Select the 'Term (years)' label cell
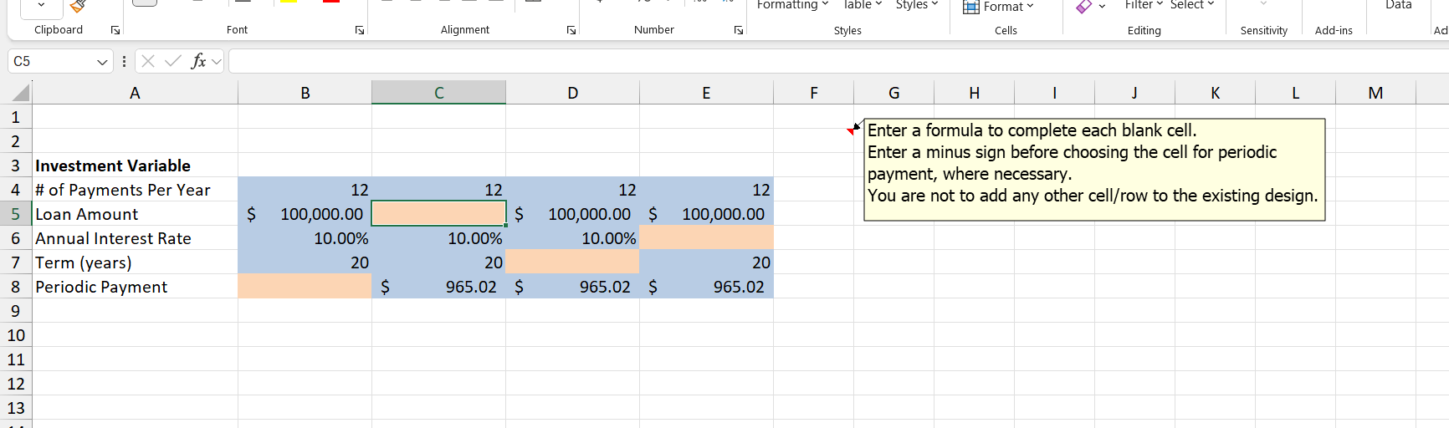 tap(135, 262)
